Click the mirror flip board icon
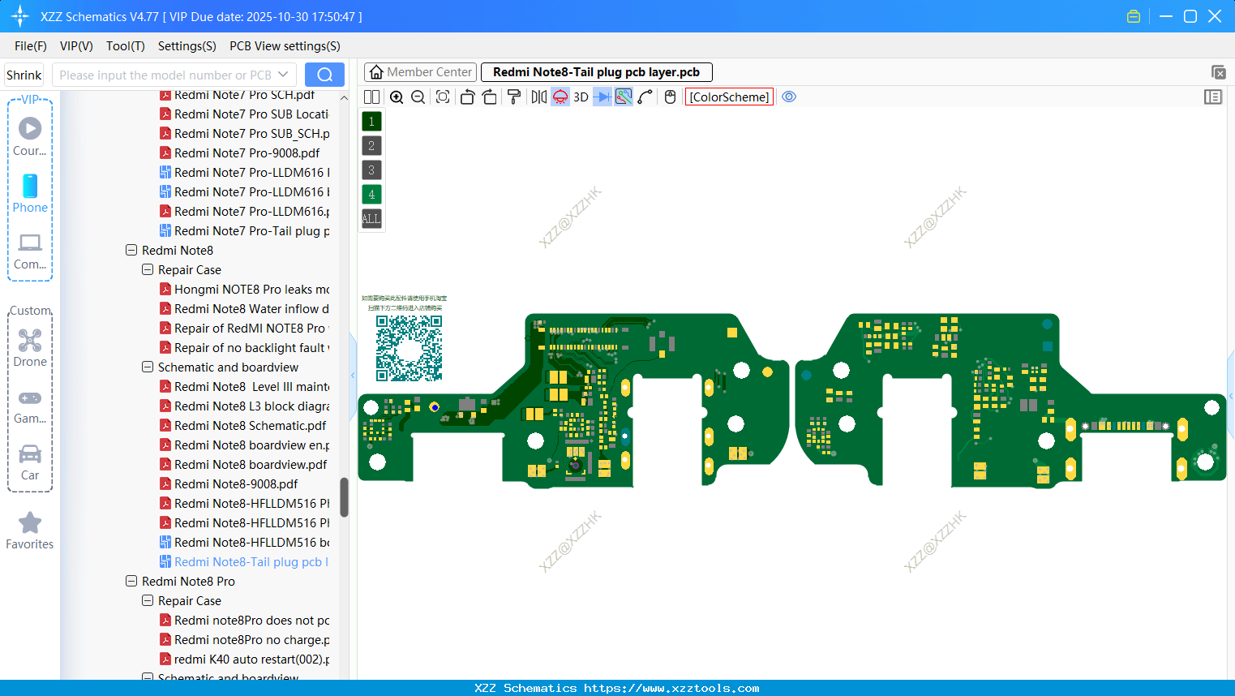The image size is (1235, 696). point(538,97)
